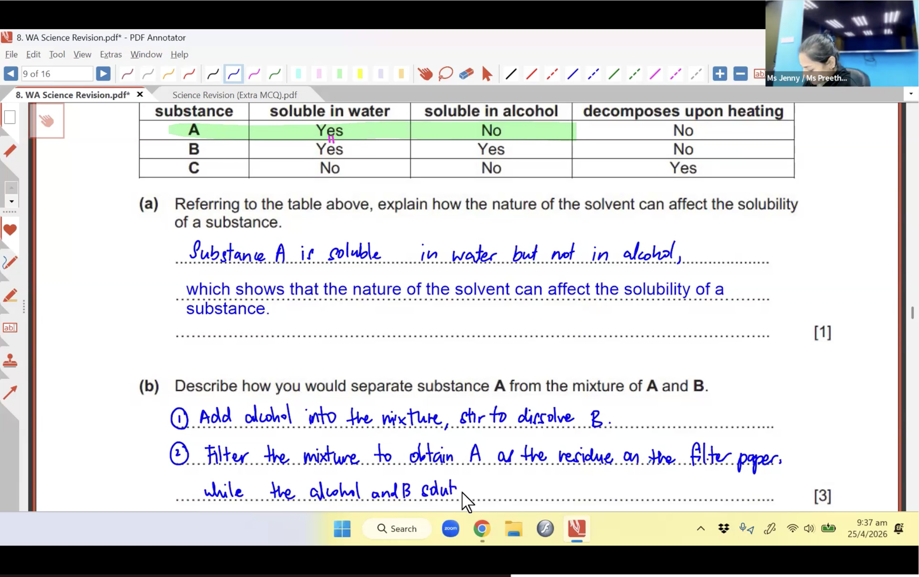Open the Extras menu
919x577 pixels.
(111, 54)
